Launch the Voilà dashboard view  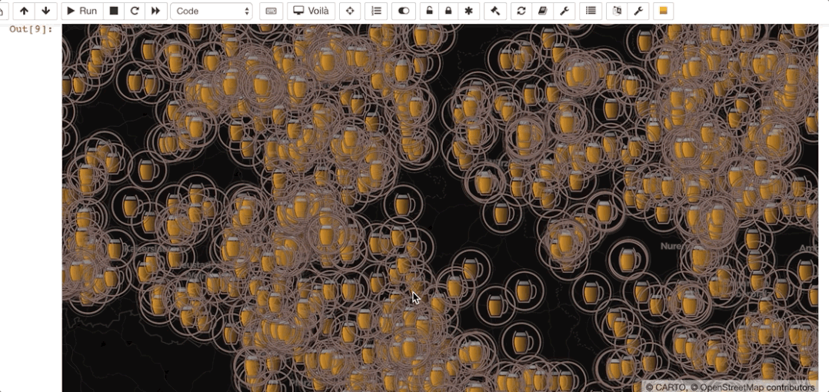pyautogui.click(x=311, y=11)
